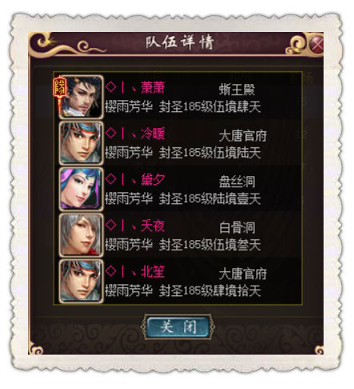Click the 狮王殿 faction label

coord(237,90)
